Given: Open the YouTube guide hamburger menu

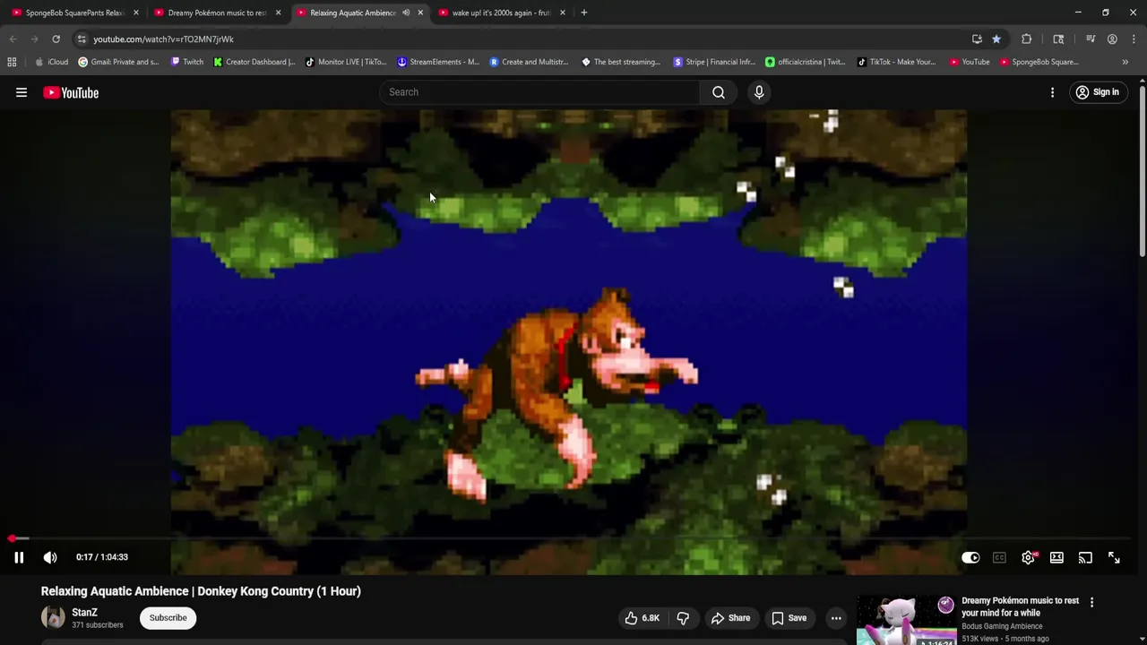Looking at the screenshot, I should point(22,92).
